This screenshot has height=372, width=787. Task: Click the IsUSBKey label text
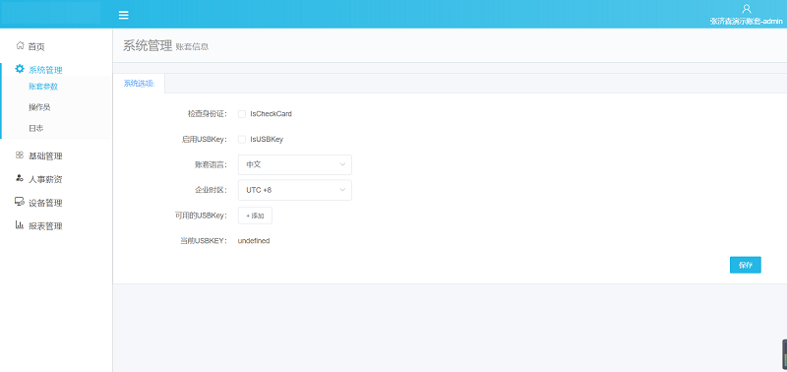pyautogui.click(x=267, y=139)
